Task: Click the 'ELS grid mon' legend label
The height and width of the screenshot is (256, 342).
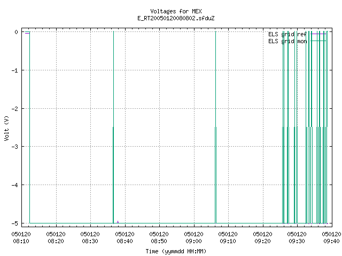Action: click(x=287, y=41)
